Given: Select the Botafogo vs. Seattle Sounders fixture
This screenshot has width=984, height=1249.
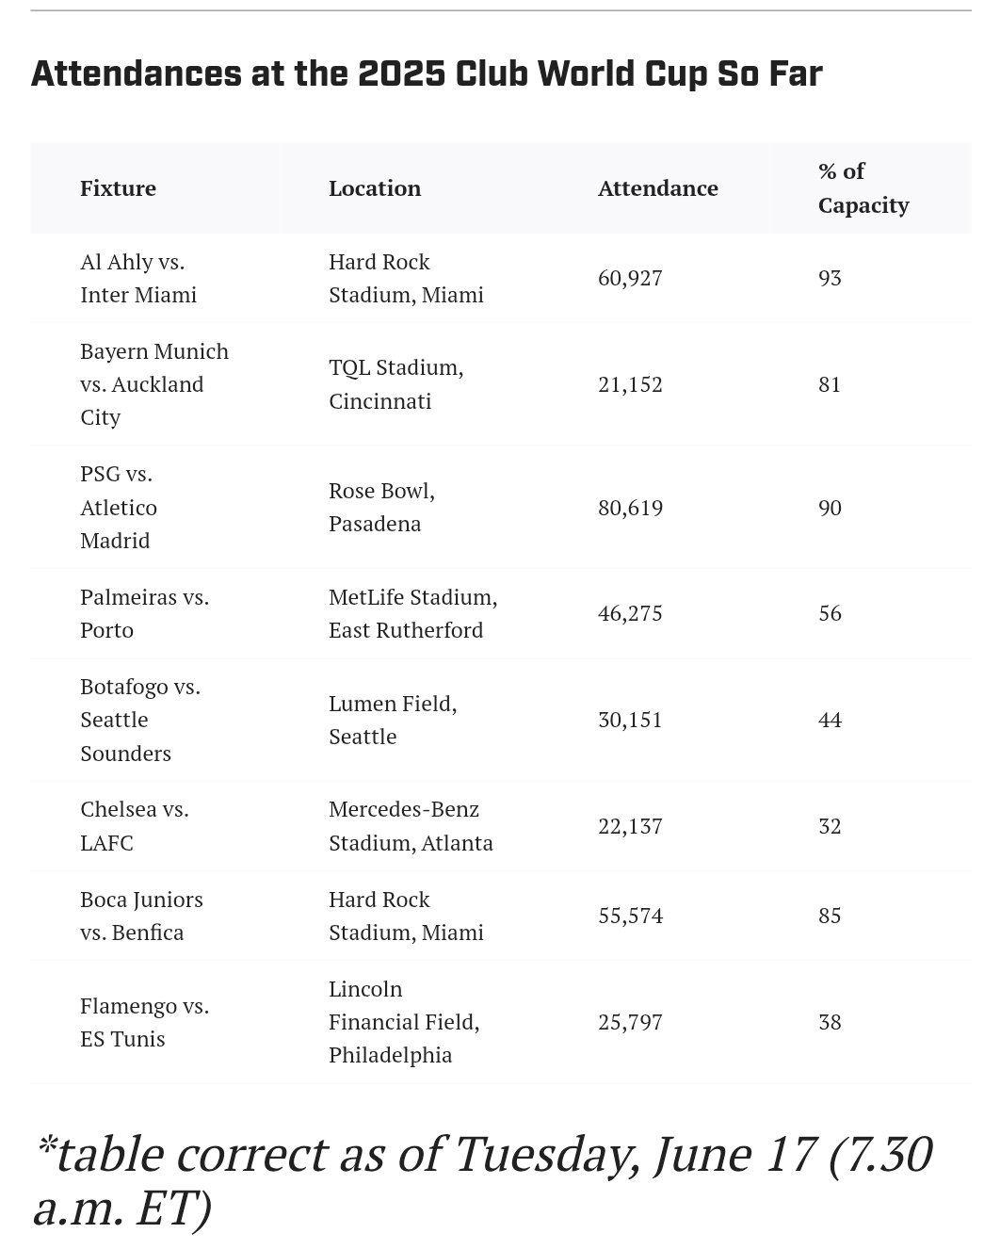Looking at the screenshot, I should 139,720.
